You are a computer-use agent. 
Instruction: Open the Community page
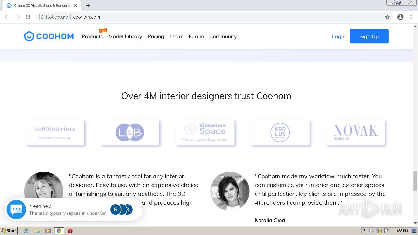pos(223,37)
